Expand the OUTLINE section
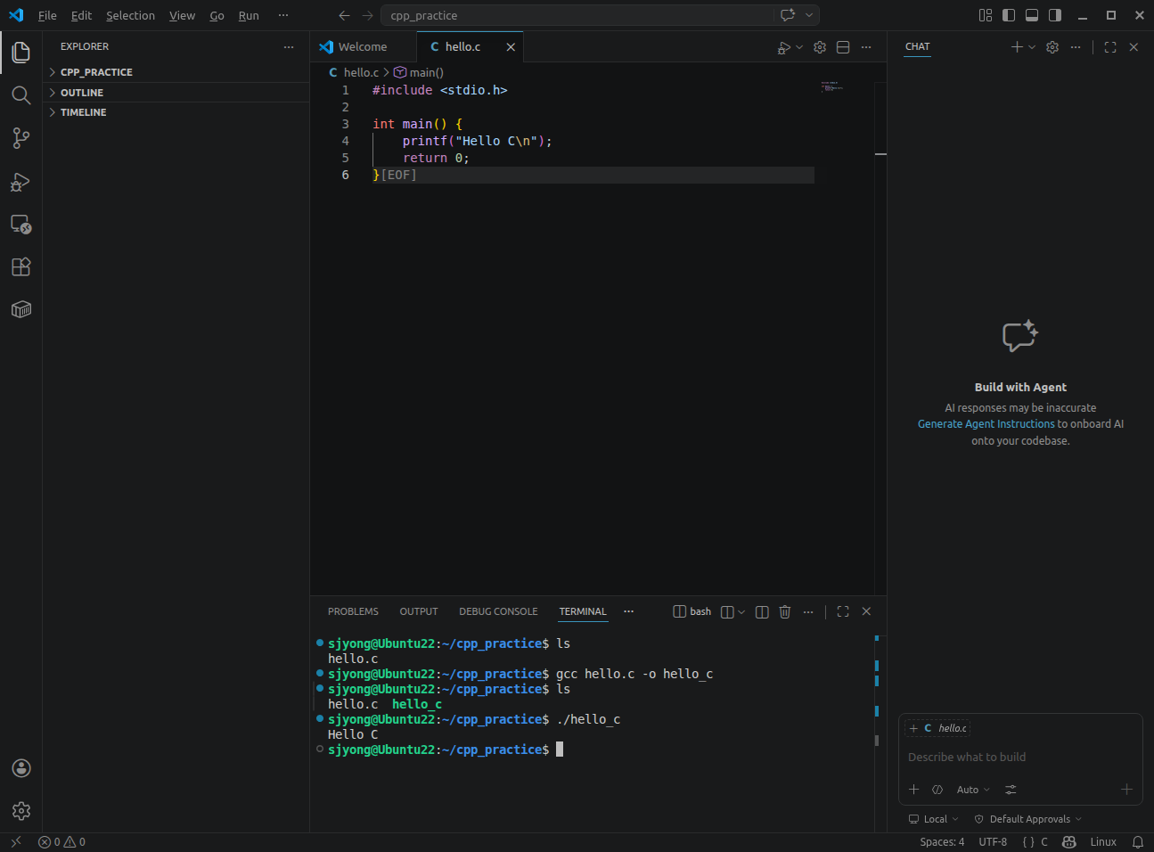 coord(176,93)
